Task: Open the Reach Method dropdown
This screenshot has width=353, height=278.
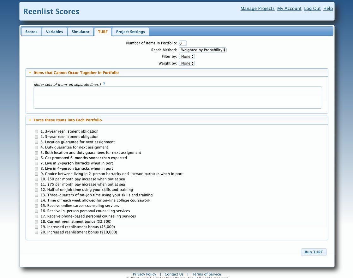Action: pos(203,50)
